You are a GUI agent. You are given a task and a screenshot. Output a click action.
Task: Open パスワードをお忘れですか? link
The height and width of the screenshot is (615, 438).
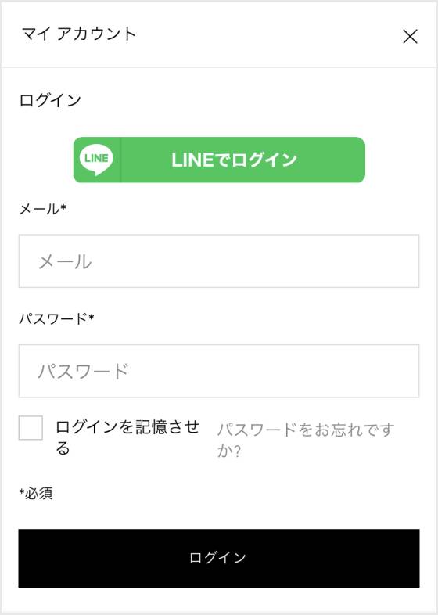[306, 440]
